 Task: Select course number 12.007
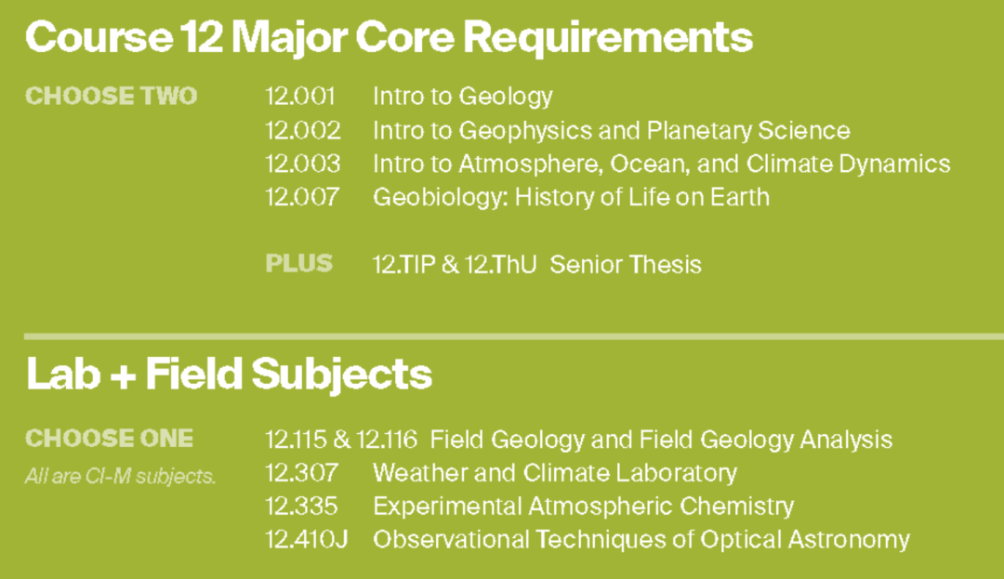pyautogui.click(x=302, y=197)
